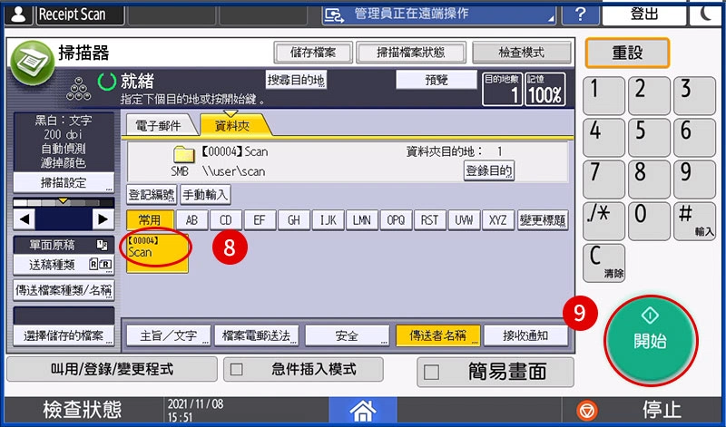Tap the user login icon

click(x=18, y=15)
